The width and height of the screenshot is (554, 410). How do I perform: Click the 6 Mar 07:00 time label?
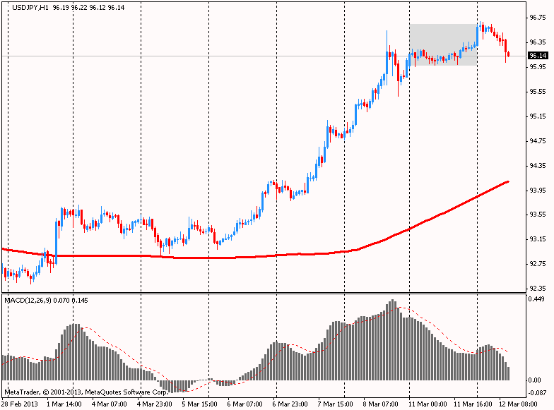click(x=244, y=404)
